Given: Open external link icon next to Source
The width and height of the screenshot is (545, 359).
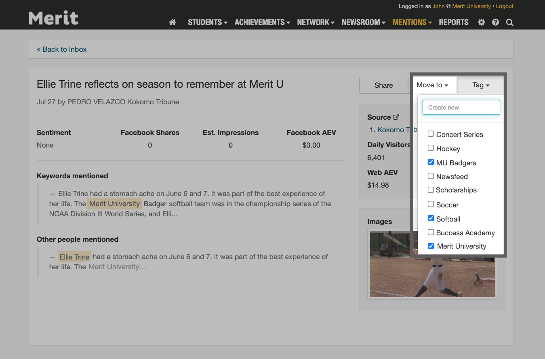Looking at the screenshot, I should coord(396,117).
